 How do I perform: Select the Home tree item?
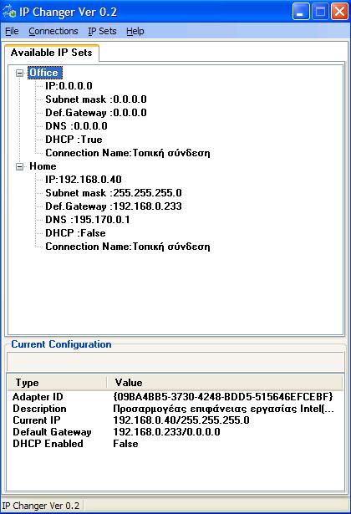43,166
